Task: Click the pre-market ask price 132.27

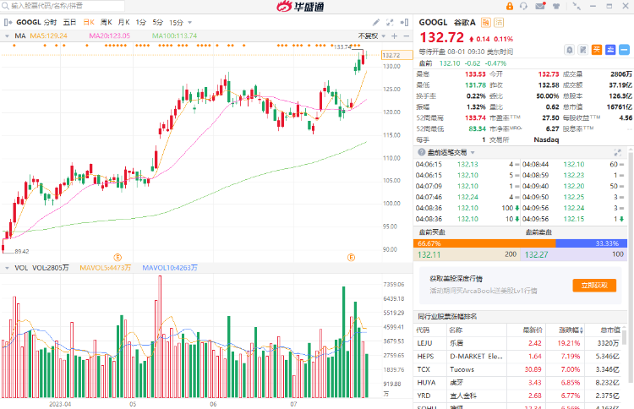Action: pos(536,254)
